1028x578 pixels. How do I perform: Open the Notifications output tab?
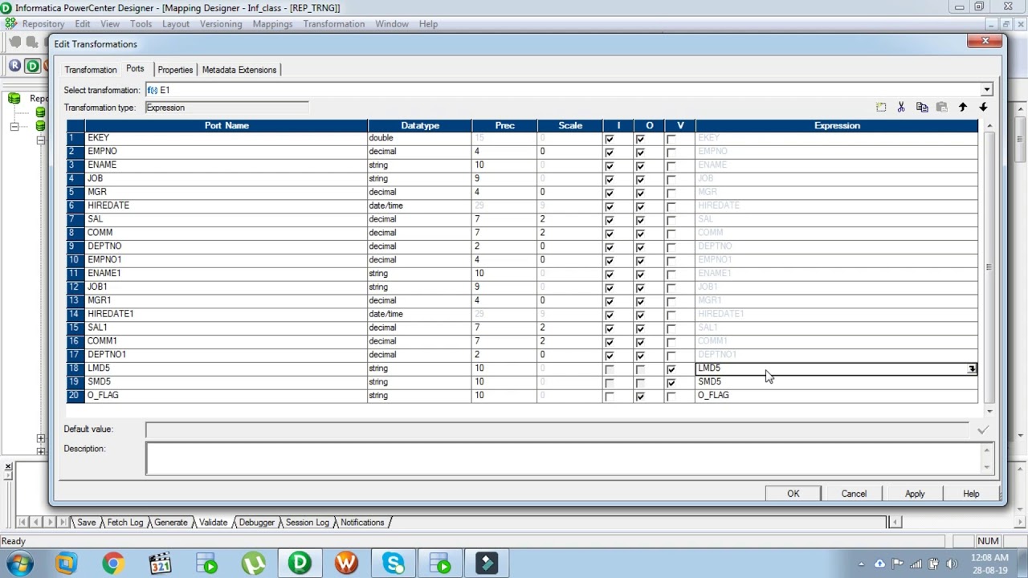pos(362,523)
